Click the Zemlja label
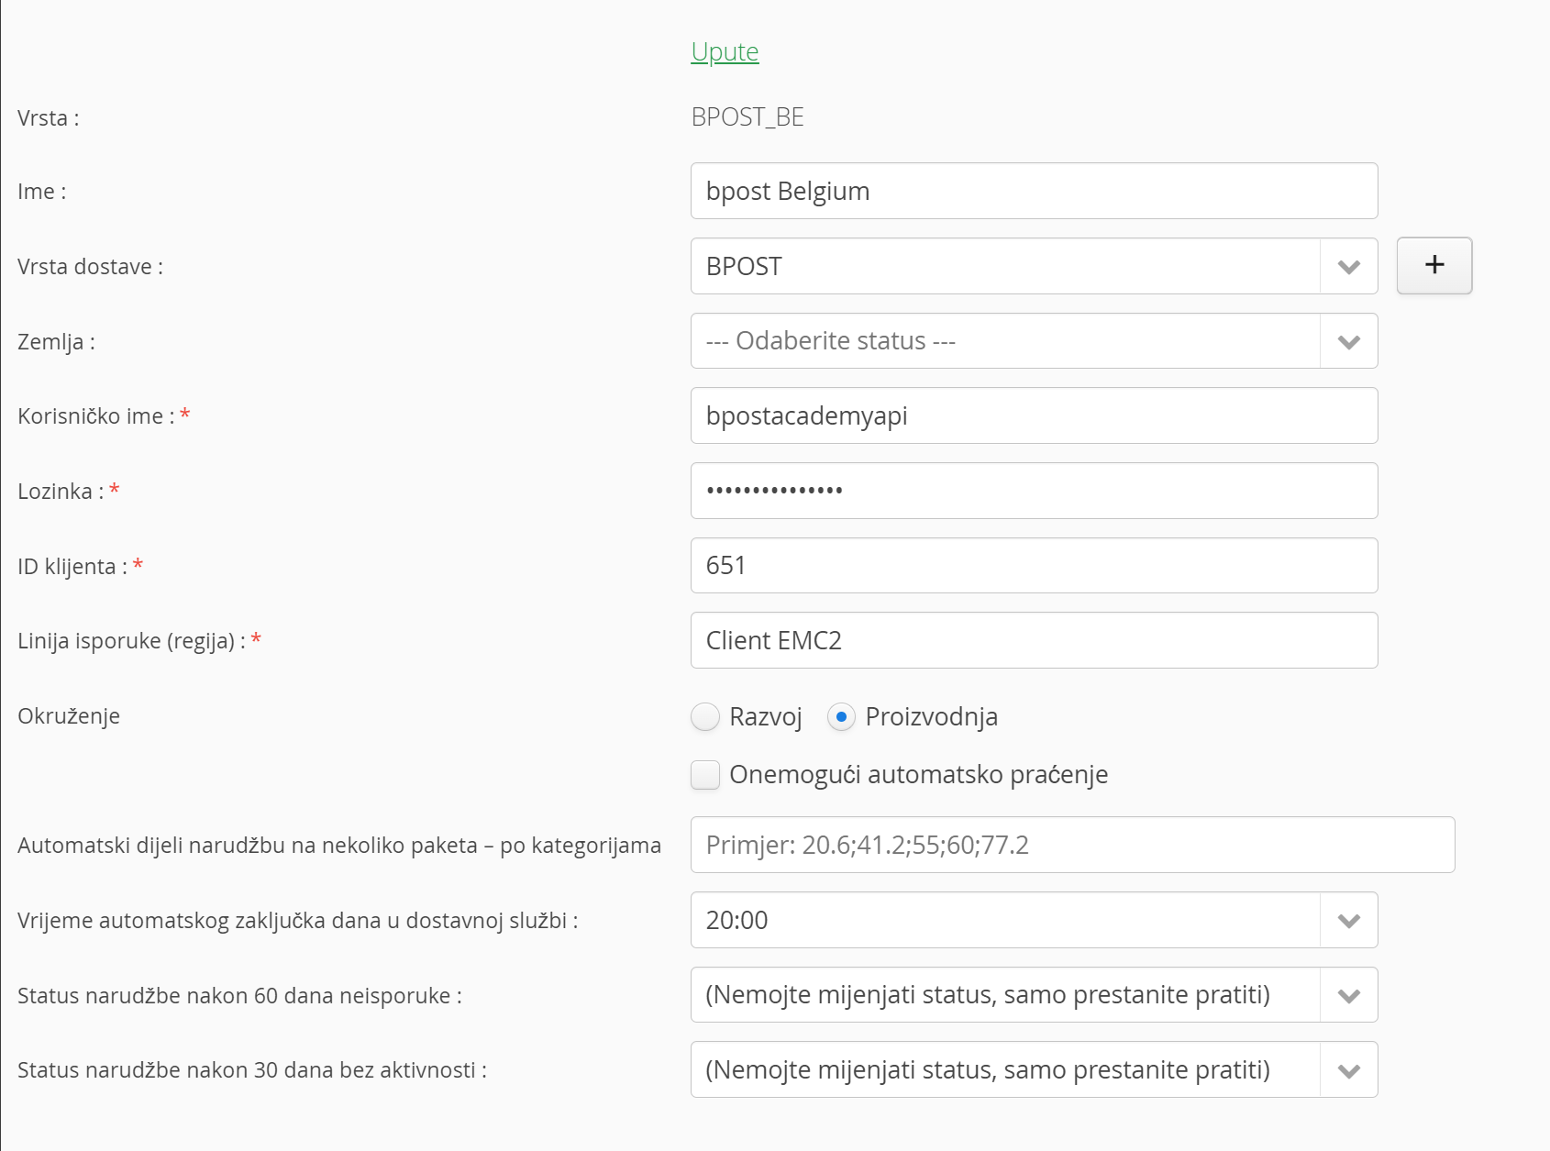Viewport: 1550px width, 1151px height. click(56, 342)
